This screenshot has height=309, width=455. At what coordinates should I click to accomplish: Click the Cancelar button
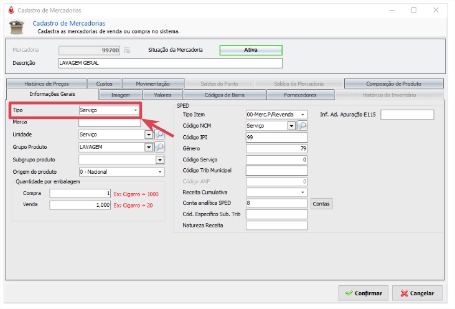point(417,293)
